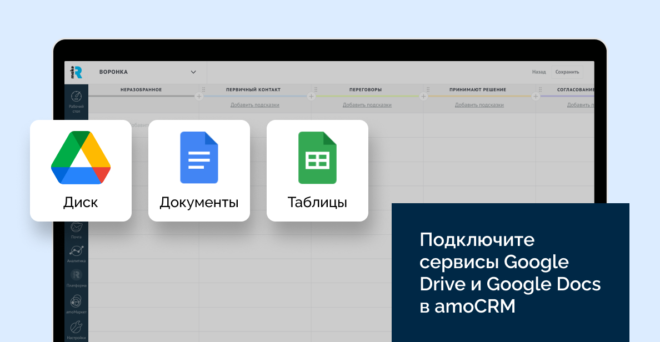Add stage after Принимают решение with plus
This screenshot has width=660, height=342.
coord(536,97)
